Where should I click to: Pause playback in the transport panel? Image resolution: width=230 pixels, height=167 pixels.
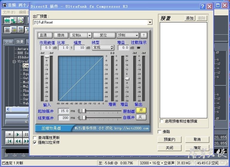click(x=26, y=134)
